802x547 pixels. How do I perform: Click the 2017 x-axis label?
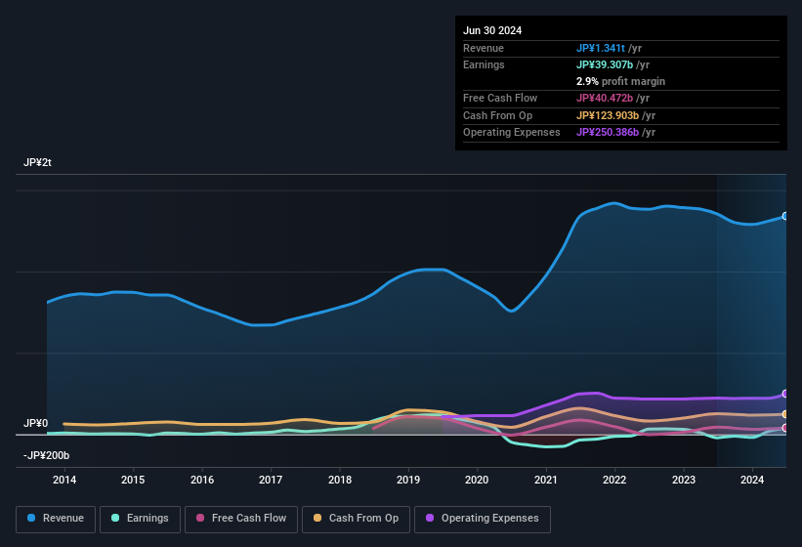(x=271, y=480)
